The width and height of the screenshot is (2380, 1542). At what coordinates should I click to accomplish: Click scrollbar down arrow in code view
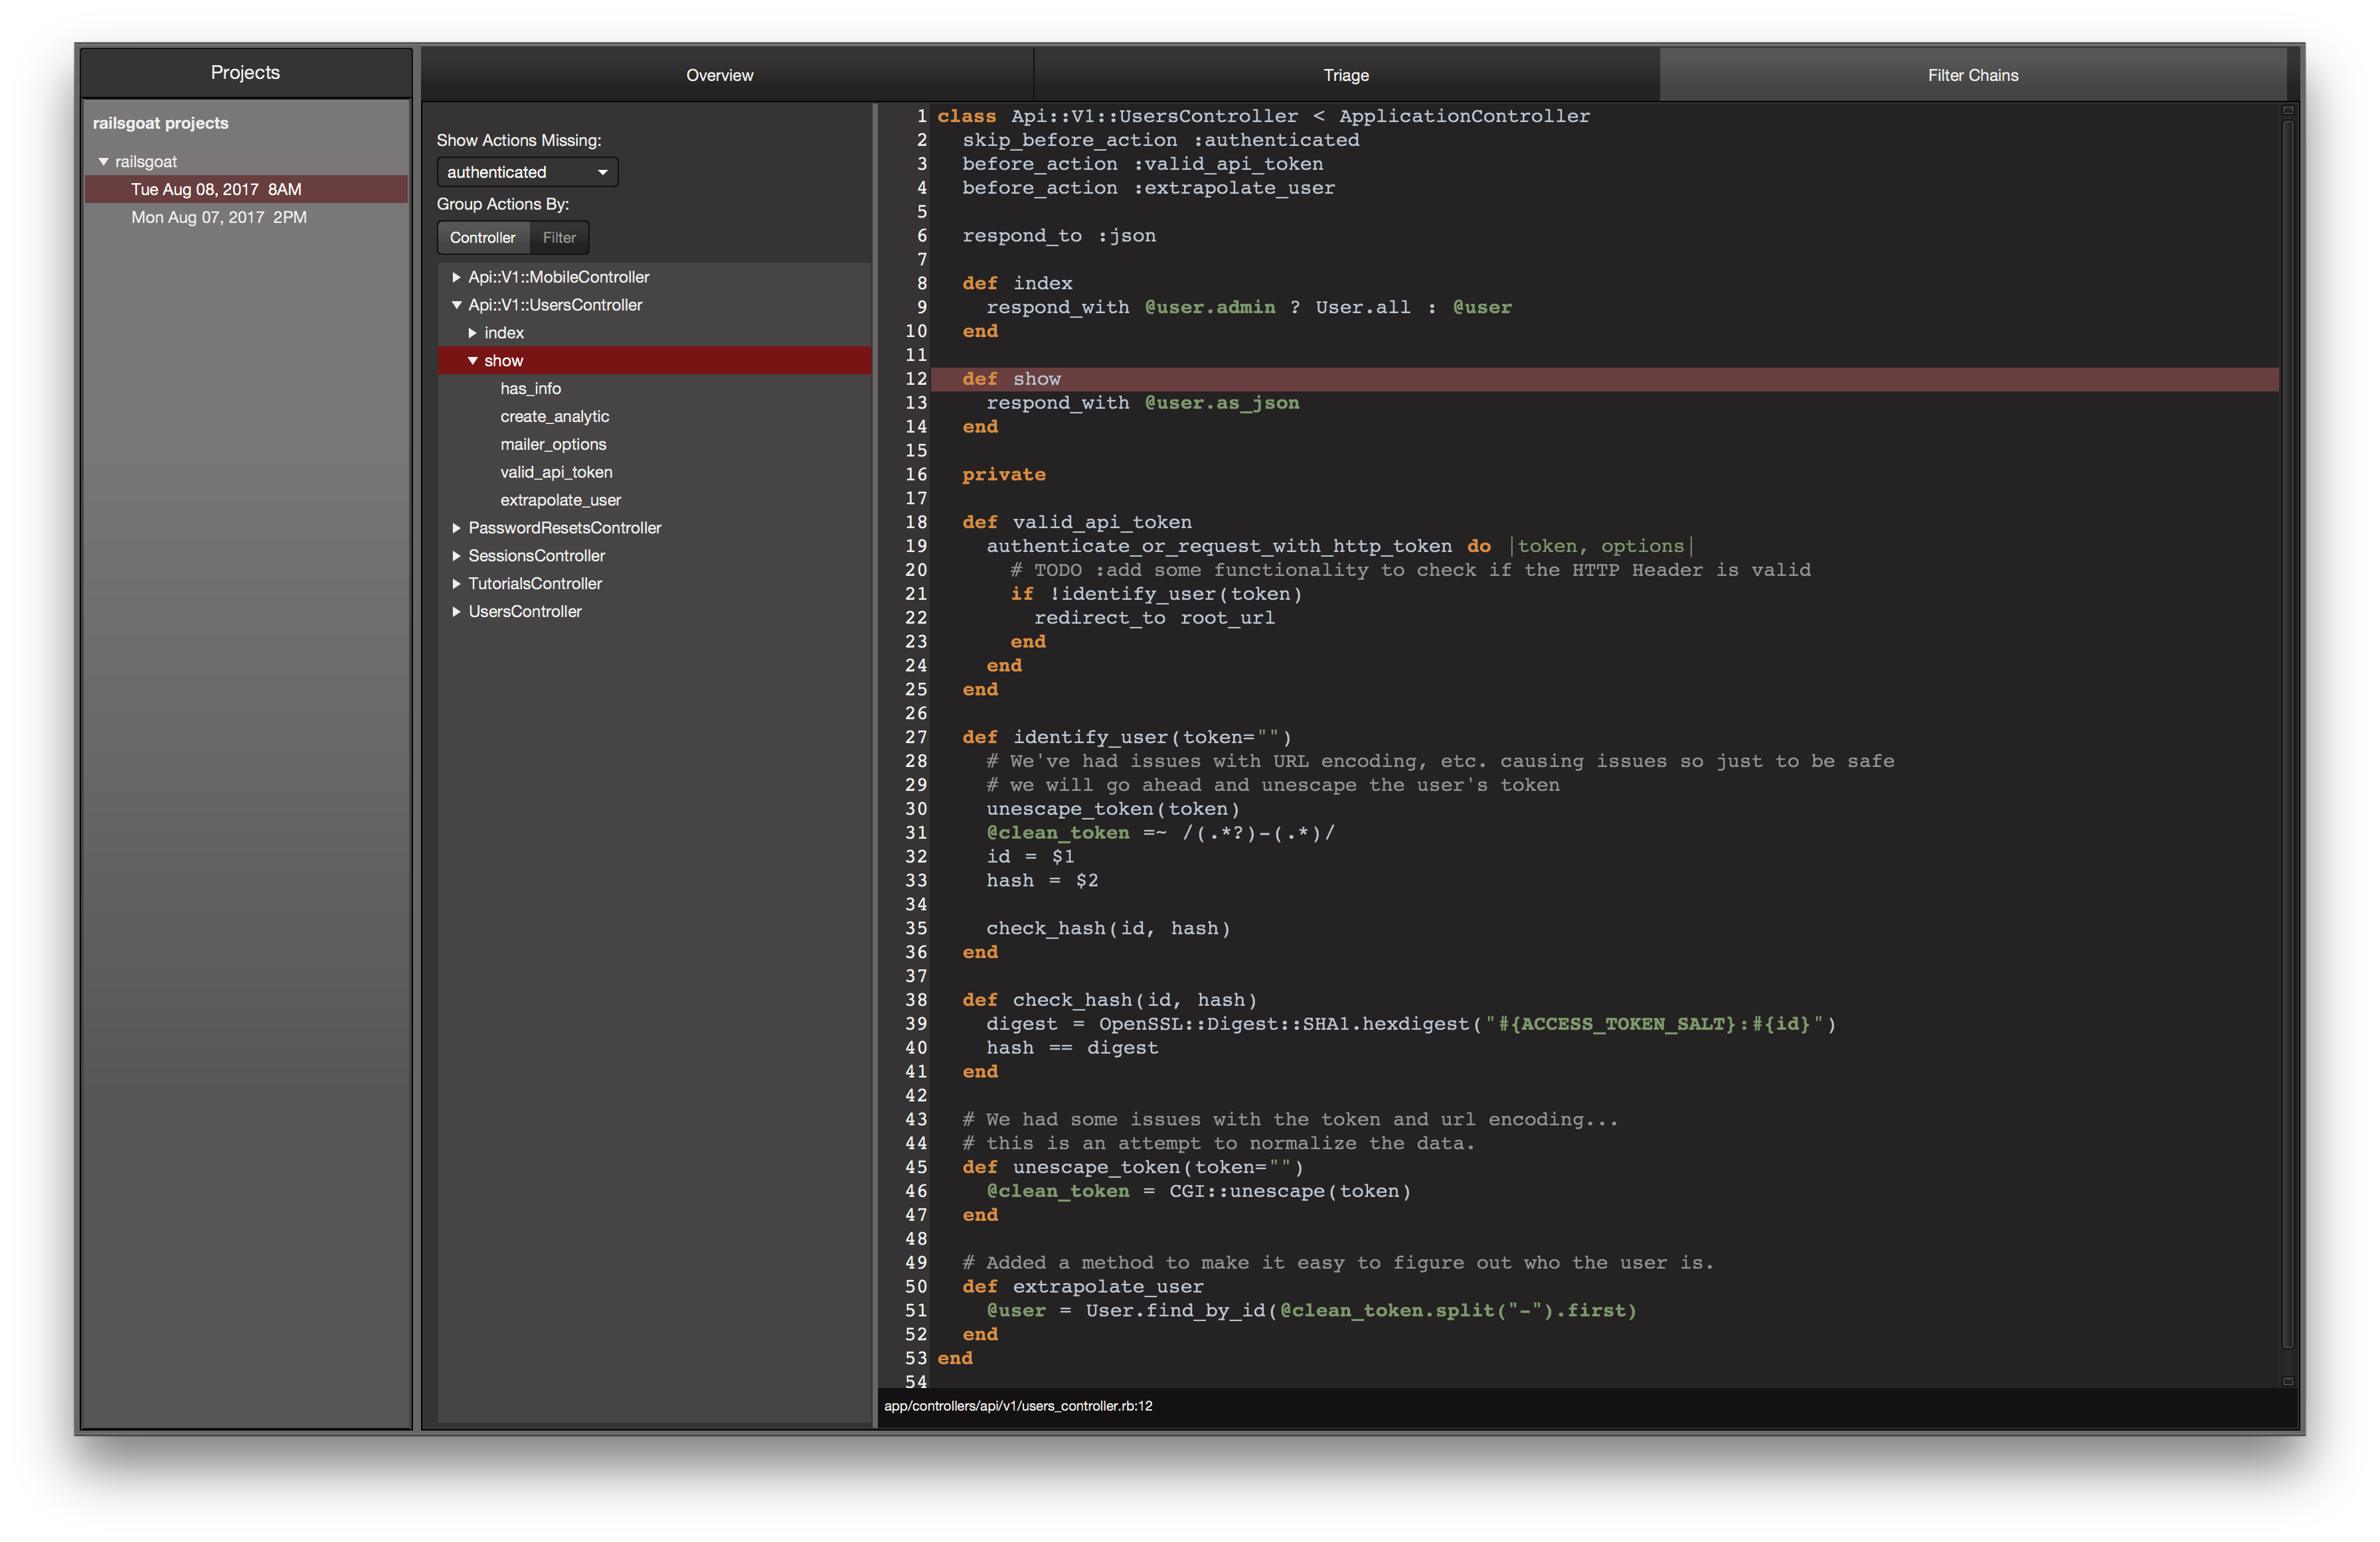click(x=2287, y=1381)
